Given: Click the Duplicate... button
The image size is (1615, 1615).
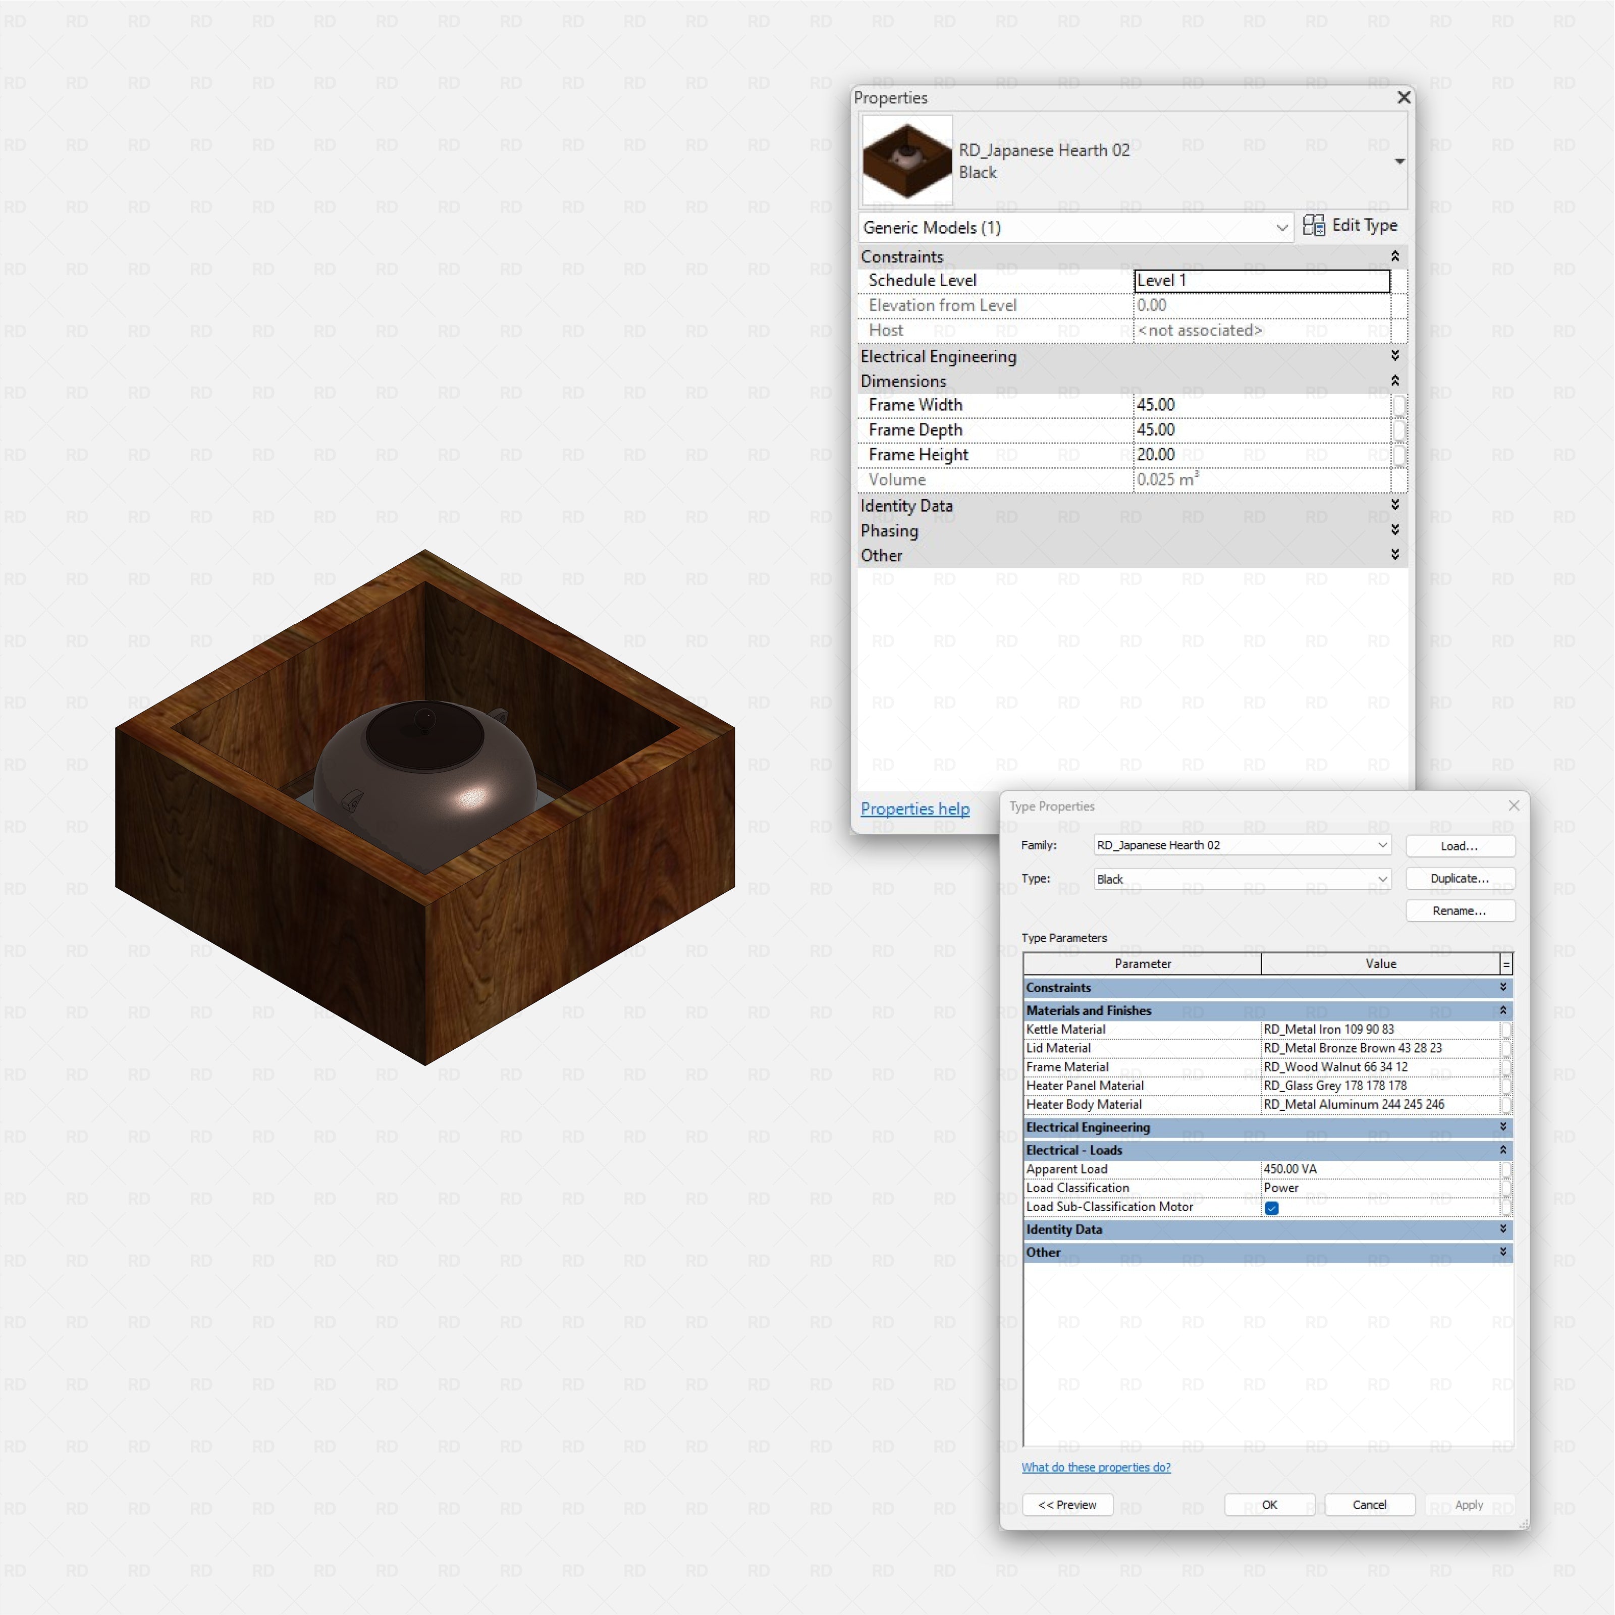Looking at the screenshot, I should tap(1460, 879).
